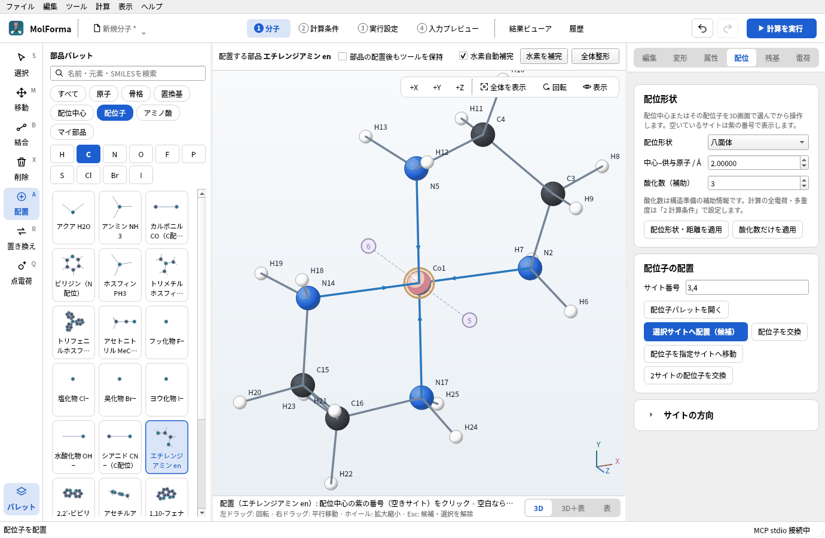
Task: Go to step 2 計算条件
Action: 319,28
